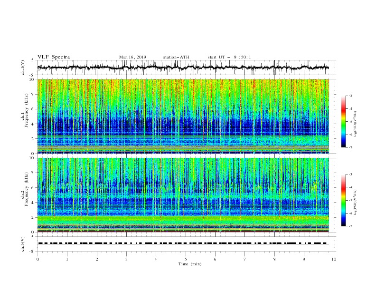Click the time axis tick label "7"

point(245,259)
